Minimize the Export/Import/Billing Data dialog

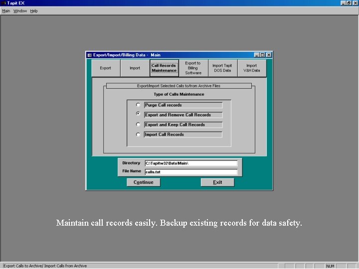click(257, 55)
